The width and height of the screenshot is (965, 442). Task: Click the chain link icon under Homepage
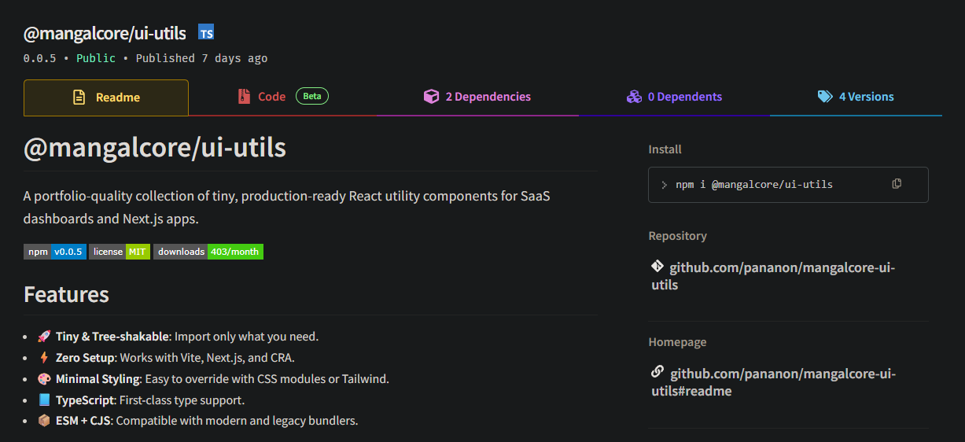657,372
